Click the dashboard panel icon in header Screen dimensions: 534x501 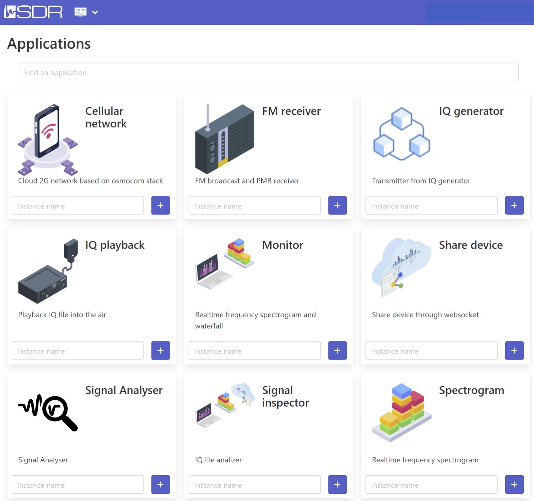point(80,12)
